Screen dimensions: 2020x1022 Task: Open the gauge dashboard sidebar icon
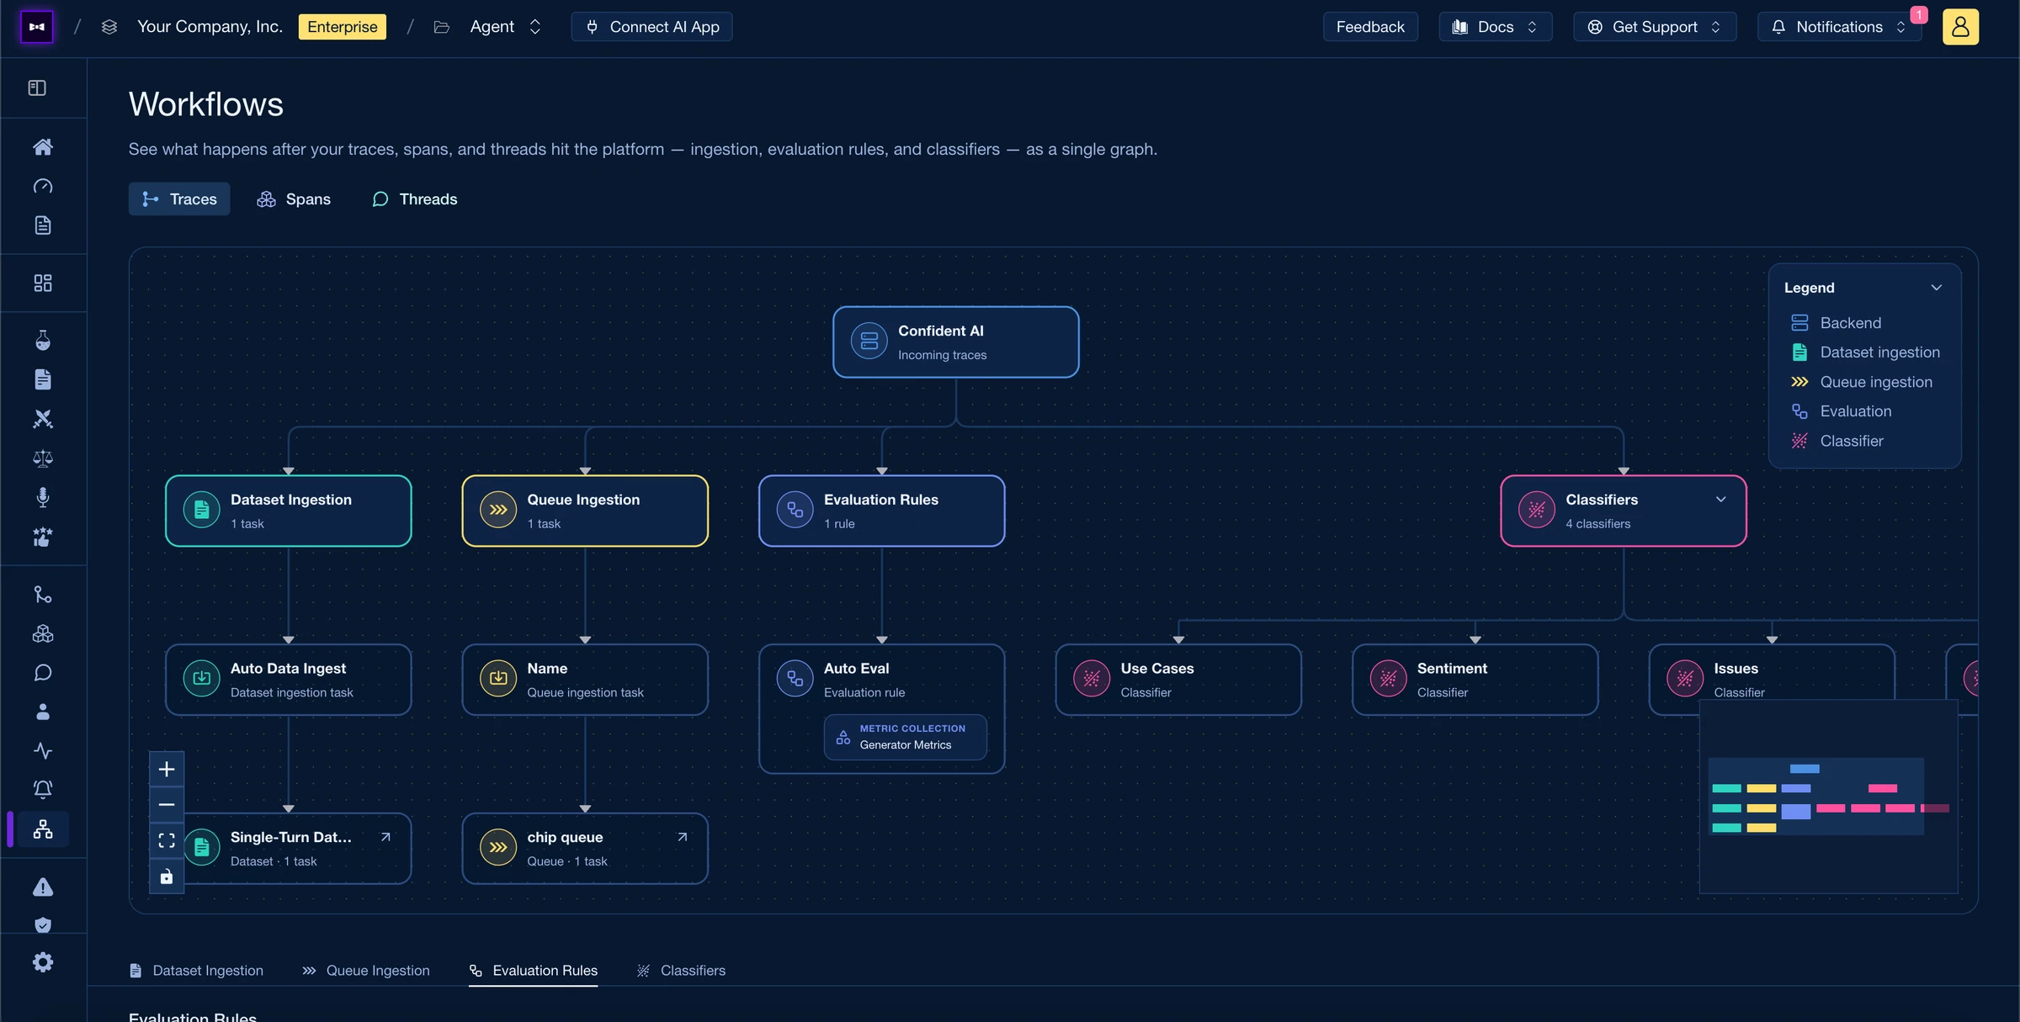click(x=43, y=186)
